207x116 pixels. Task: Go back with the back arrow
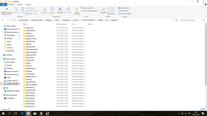[2, 20]
